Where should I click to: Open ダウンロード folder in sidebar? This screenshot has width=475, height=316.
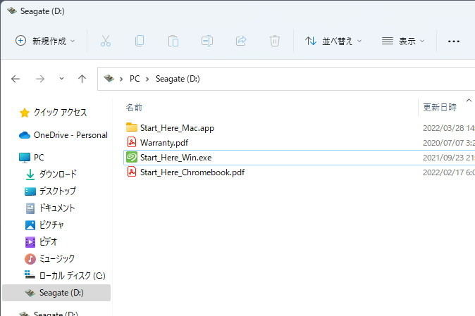(51, 174)
